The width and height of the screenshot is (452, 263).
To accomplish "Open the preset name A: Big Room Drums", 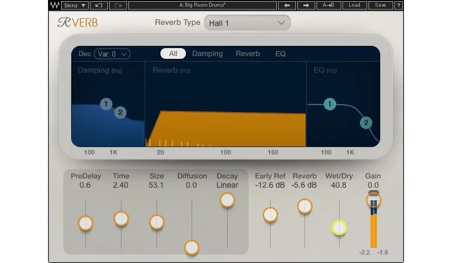I will (202, 5).
